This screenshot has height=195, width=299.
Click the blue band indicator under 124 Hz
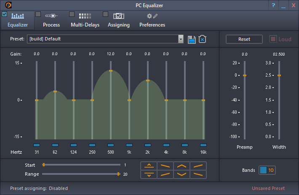pos(74,145)
